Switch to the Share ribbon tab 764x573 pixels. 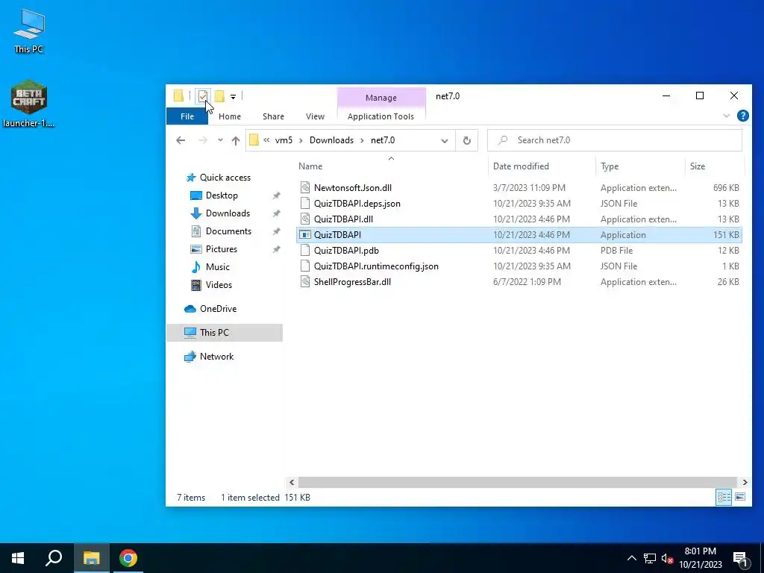coord(273,116)
